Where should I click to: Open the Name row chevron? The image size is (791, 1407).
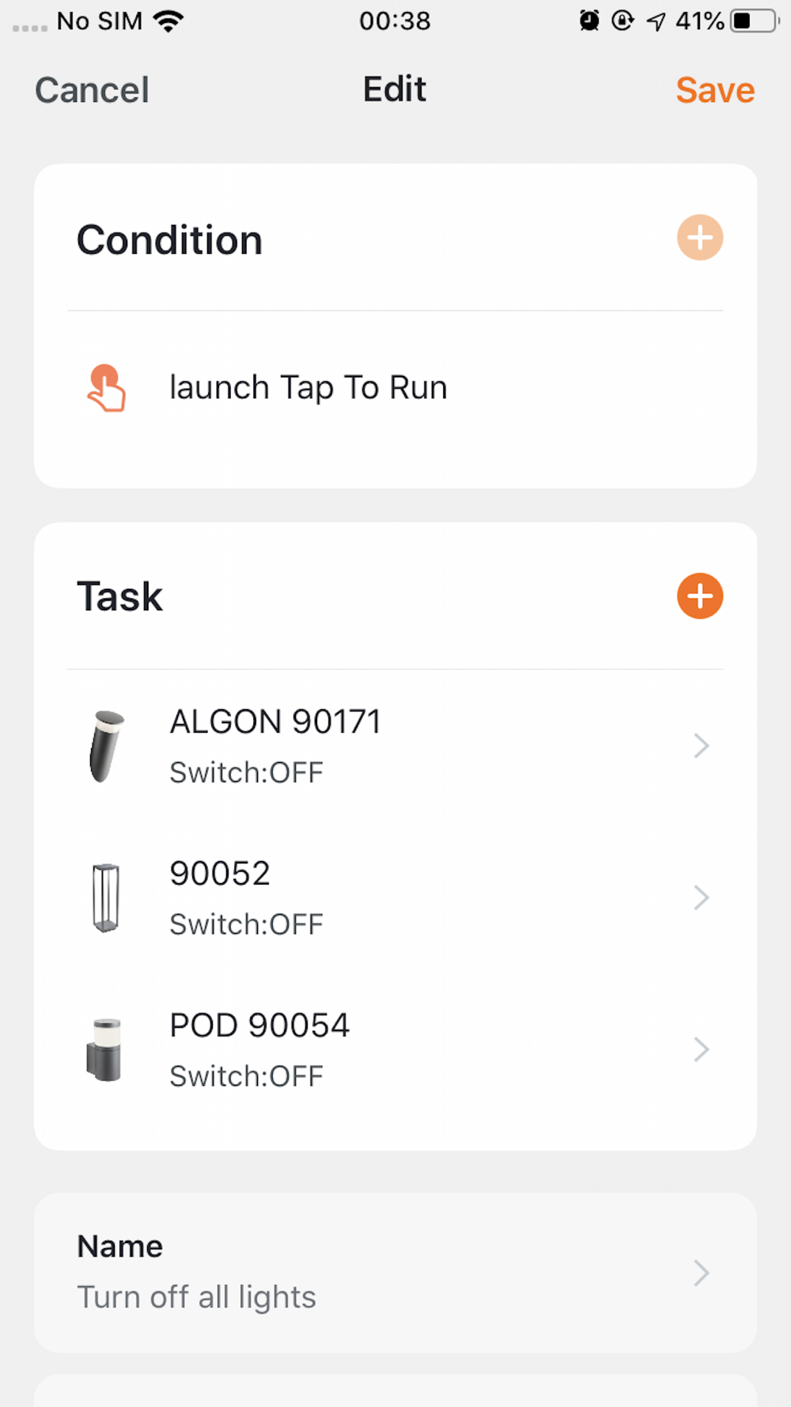(701, 1272)
